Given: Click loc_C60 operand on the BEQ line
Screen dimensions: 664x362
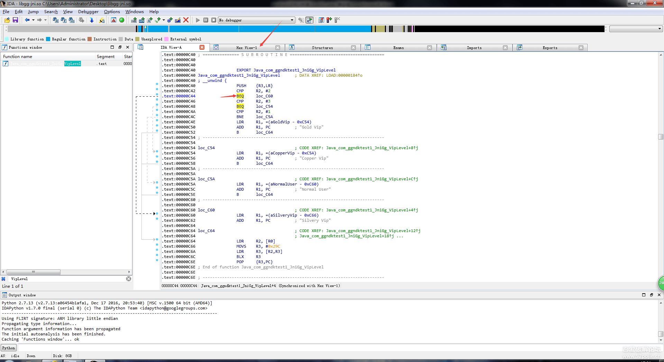Looking at the screenshot, I should (264, 96).
